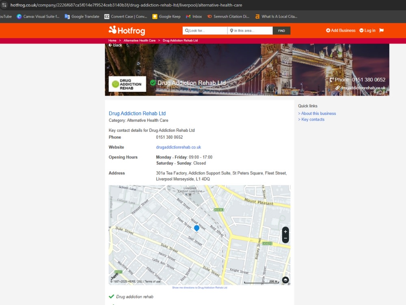Click 'Saturday - Sunday: Closed' text
Screen dimensions: 406x305
pos(181,163)
